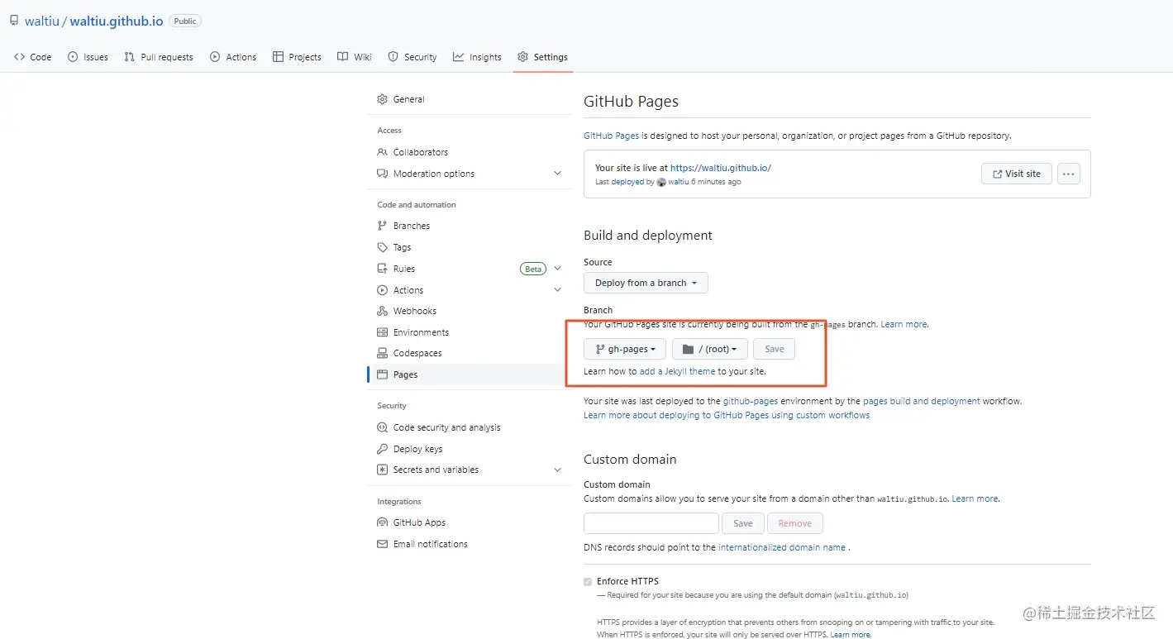The image size is (1173, 639).
Task: Click the Email notifications envelope icon
Action: click(382, 544)
